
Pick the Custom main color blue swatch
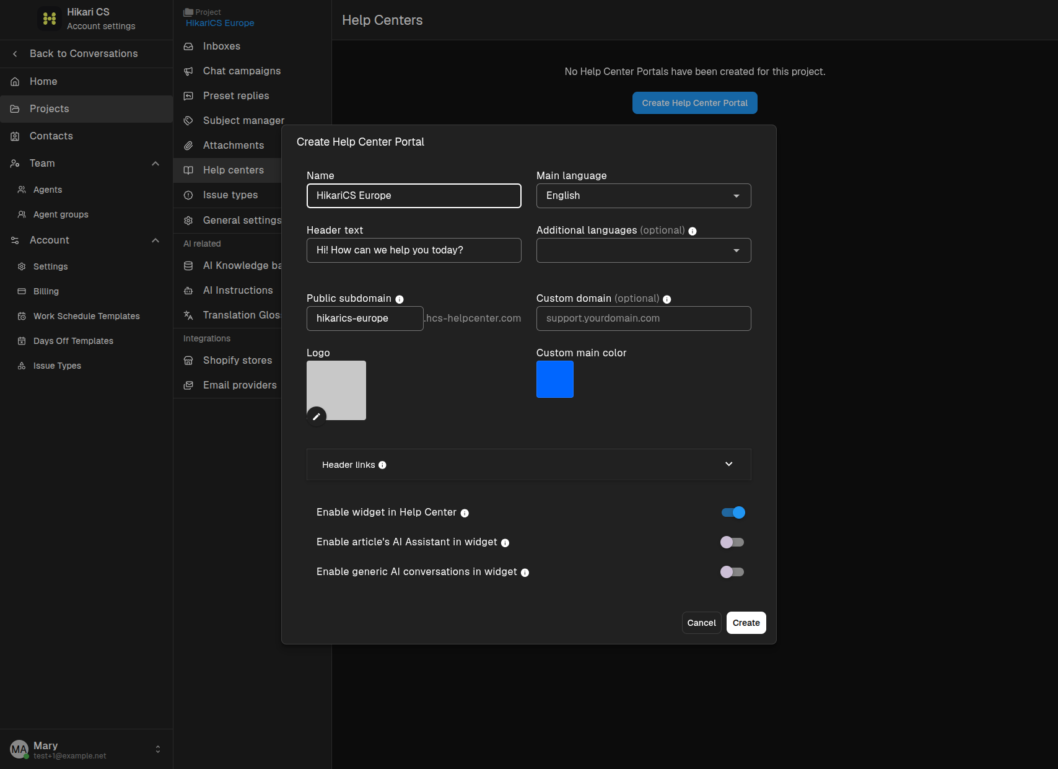click(555, 379)
